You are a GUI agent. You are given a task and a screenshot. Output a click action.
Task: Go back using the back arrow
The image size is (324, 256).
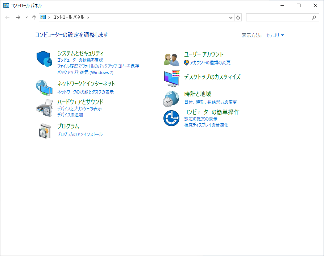coord(7,17)
